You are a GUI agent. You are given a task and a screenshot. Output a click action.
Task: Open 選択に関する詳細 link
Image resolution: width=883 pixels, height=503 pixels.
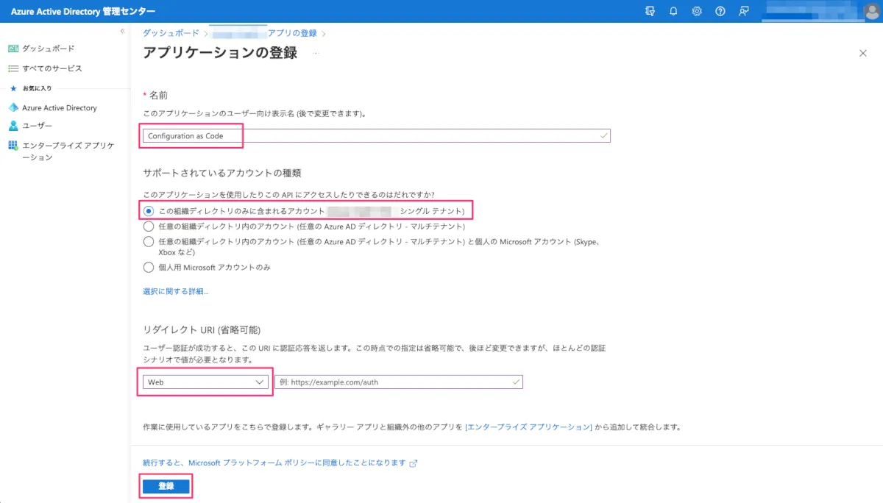click(x=176, y=291)
